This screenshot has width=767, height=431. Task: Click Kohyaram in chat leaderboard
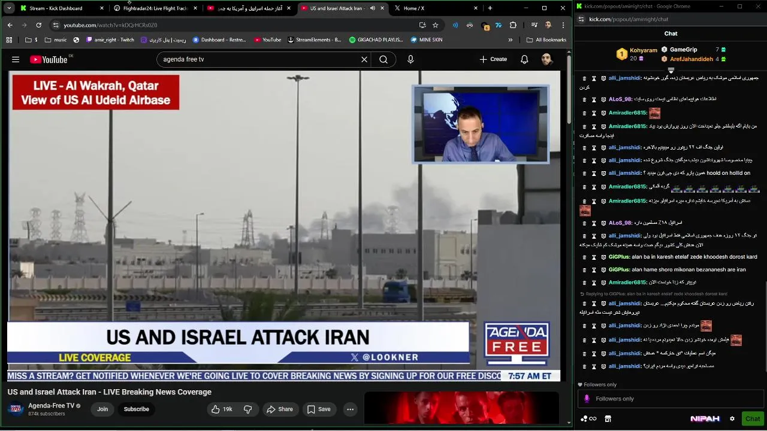643,50
